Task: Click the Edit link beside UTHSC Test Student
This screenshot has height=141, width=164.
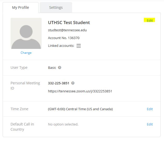Action: point(150,20)
